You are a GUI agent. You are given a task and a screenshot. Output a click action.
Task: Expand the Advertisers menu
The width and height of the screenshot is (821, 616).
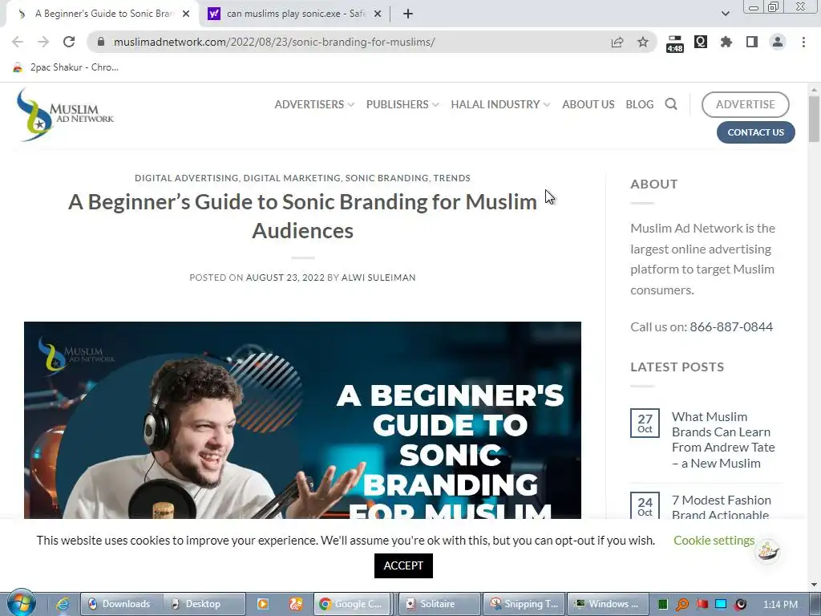click(x=314, y=104)
